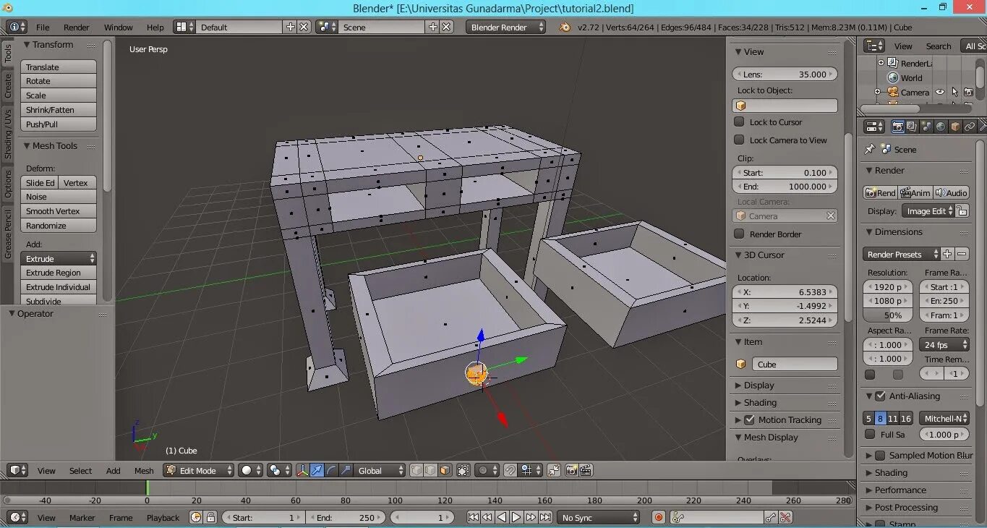Open the Render menu in top bar
The height and width of the screenshot is (528, 987).
coord(77,27)
